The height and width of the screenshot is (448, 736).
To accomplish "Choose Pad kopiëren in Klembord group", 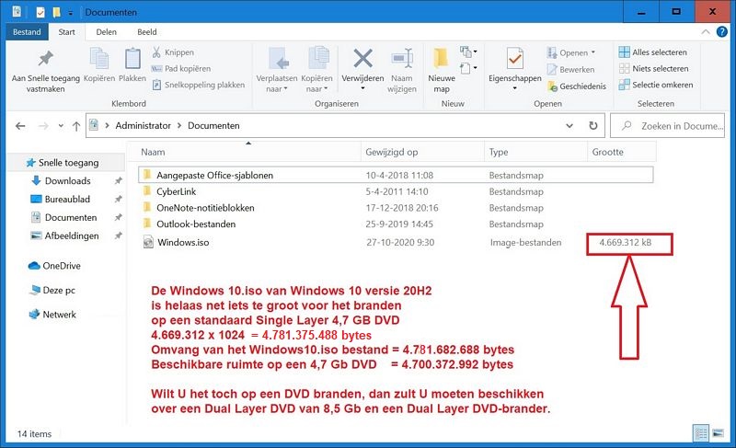I will coord(181,68).
